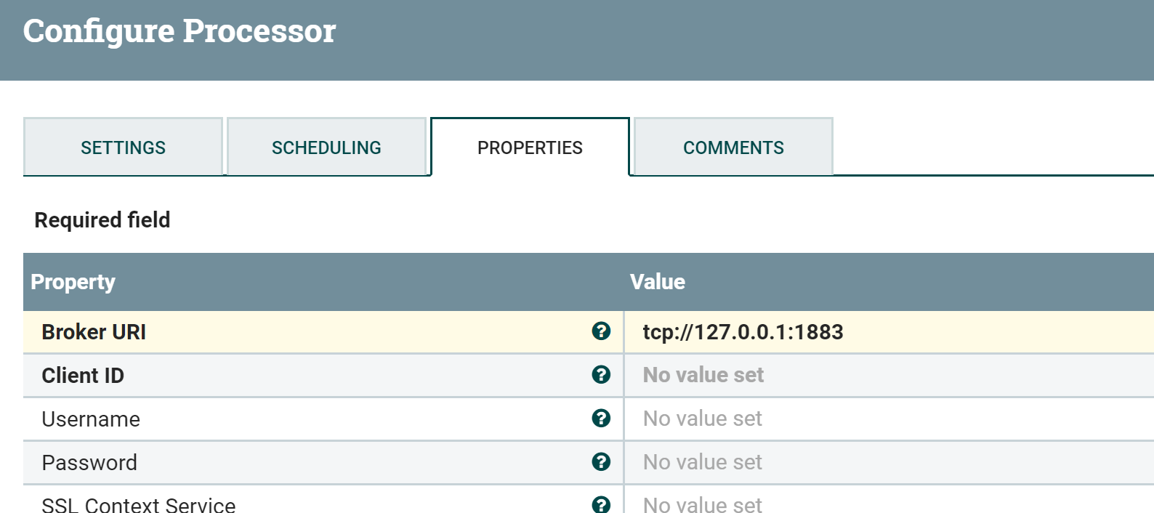This screenshot has width=1154, height=513.
Task: Set a value for Client ID
Action: click(703, 375)
